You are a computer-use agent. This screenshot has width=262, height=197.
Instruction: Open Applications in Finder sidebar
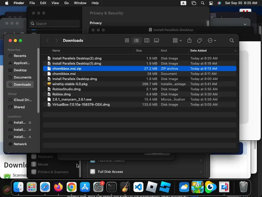tap(20, 63)
